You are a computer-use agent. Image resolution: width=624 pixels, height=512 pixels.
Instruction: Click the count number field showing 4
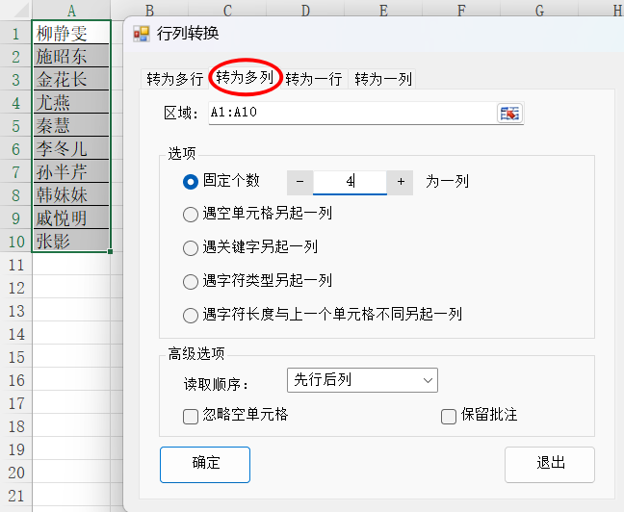(x=350, y=182)
